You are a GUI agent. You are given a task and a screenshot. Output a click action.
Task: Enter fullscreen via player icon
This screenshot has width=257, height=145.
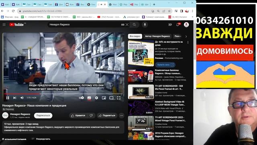click(119, 98)
